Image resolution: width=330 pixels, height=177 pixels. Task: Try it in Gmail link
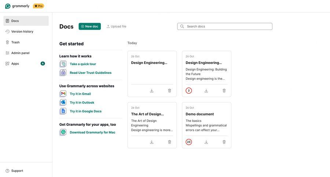[80, 94]
